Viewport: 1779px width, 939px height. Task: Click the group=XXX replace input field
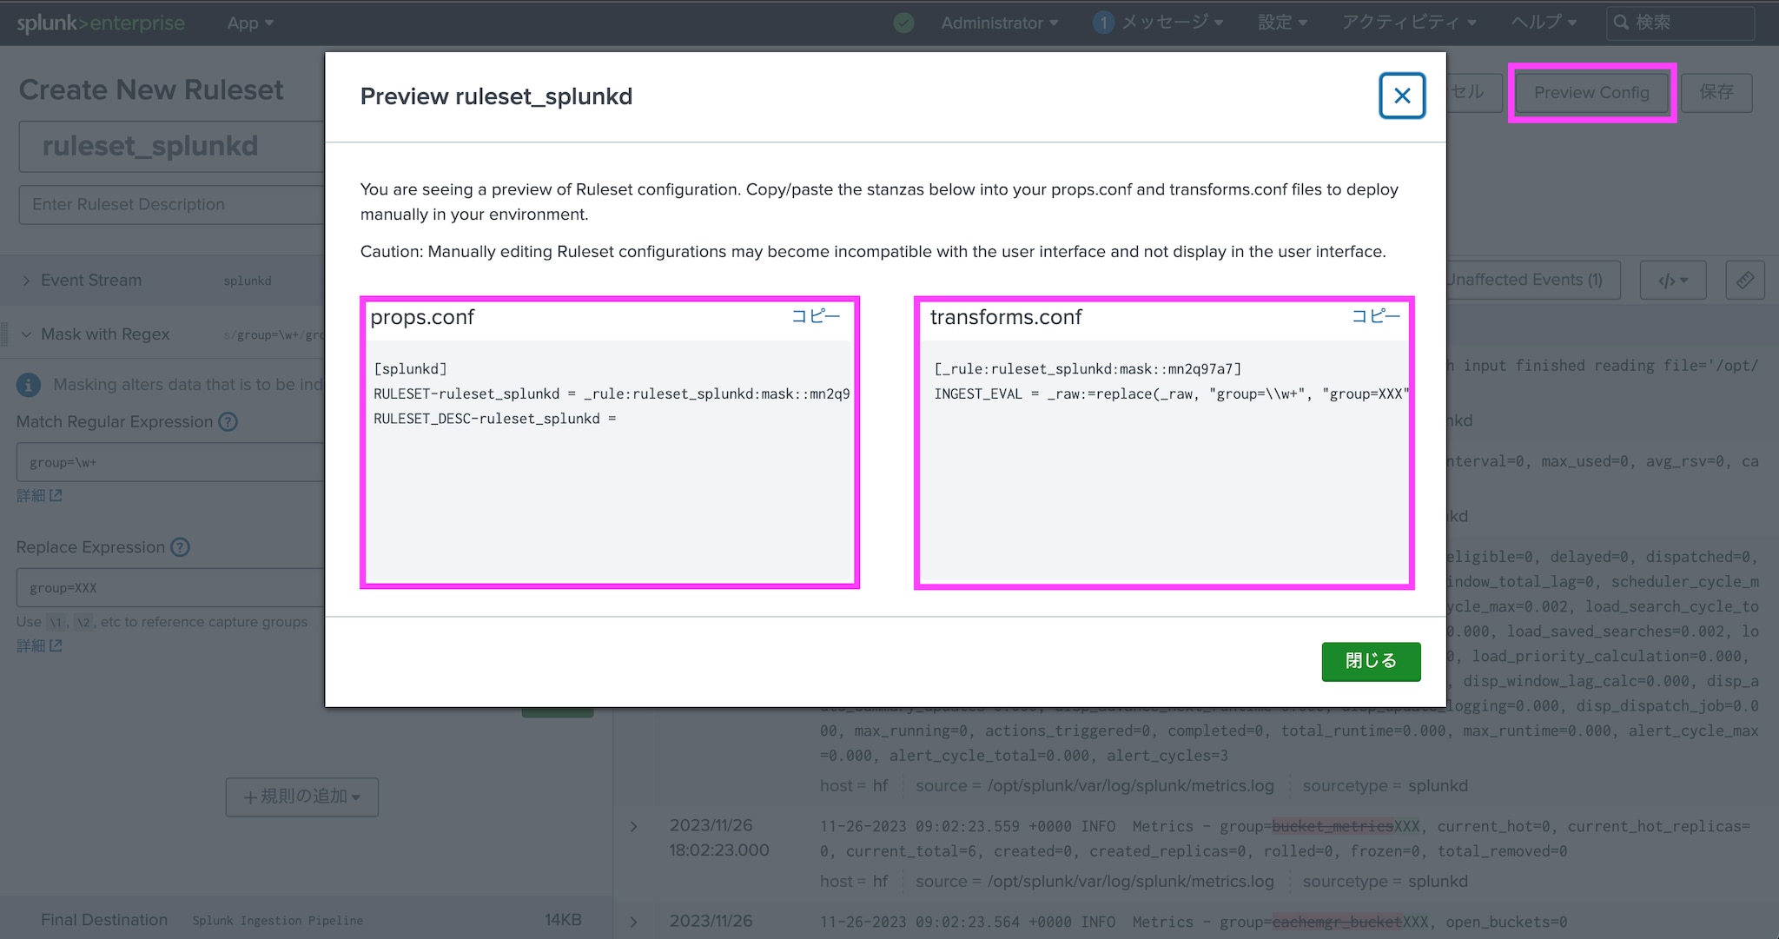[x=171, y=587]
